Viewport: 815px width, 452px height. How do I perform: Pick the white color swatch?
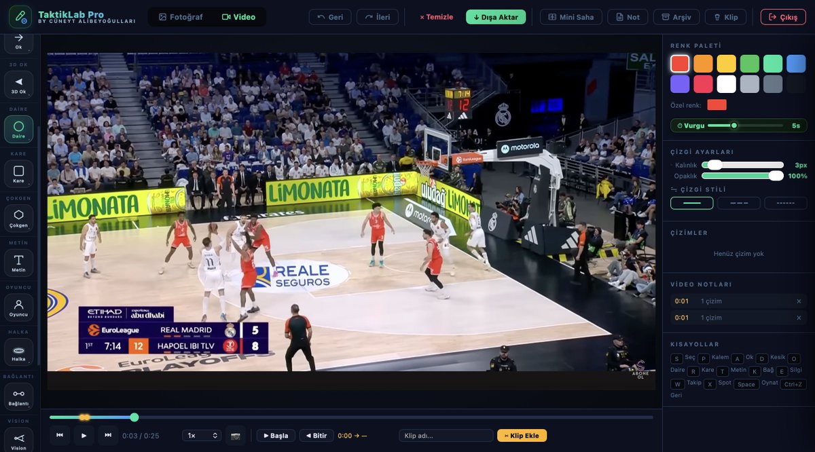[x=727, y=84]
